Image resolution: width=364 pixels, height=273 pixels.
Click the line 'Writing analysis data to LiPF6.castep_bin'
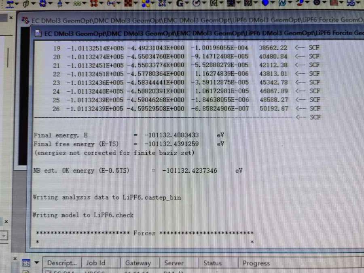pyautogui.click(x=106, y=197)
